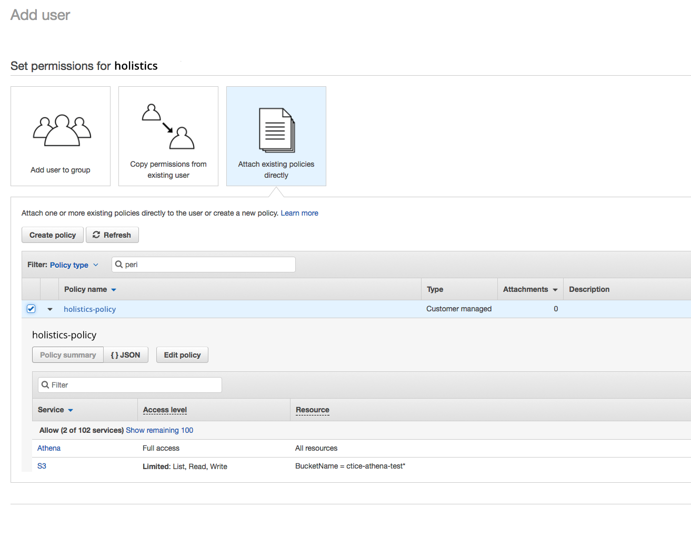Click the All resources cell
691x538 pixels.
[x=316, y=448]
